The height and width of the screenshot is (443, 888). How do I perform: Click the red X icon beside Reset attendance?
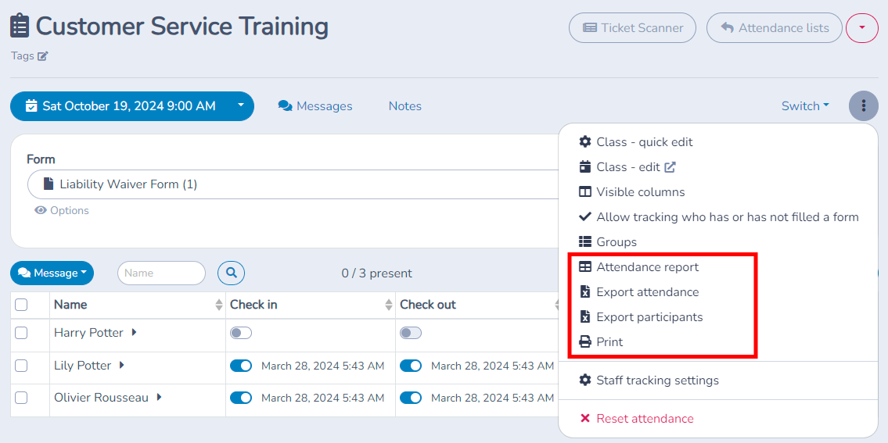[x=585, y=419]
